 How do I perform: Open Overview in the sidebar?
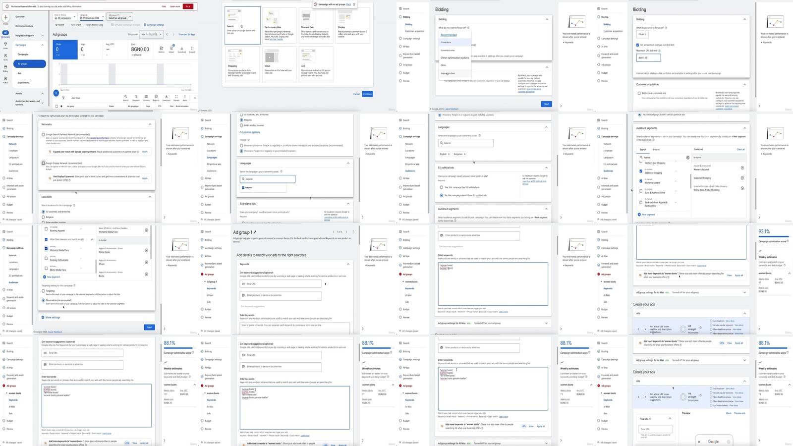point(20,17)
